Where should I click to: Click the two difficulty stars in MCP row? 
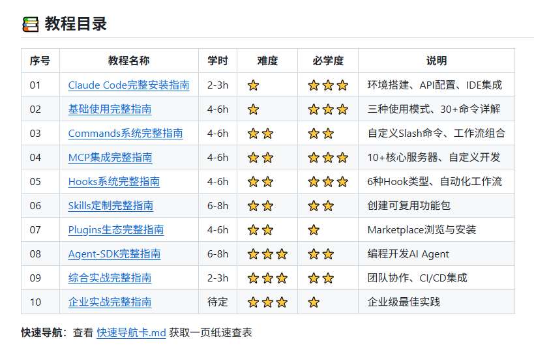pos(260,158)
